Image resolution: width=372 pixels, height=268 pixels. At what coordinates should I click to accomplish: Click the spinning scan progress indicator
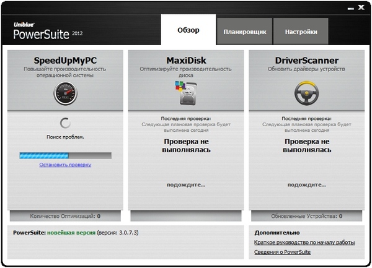coord(65,123)
